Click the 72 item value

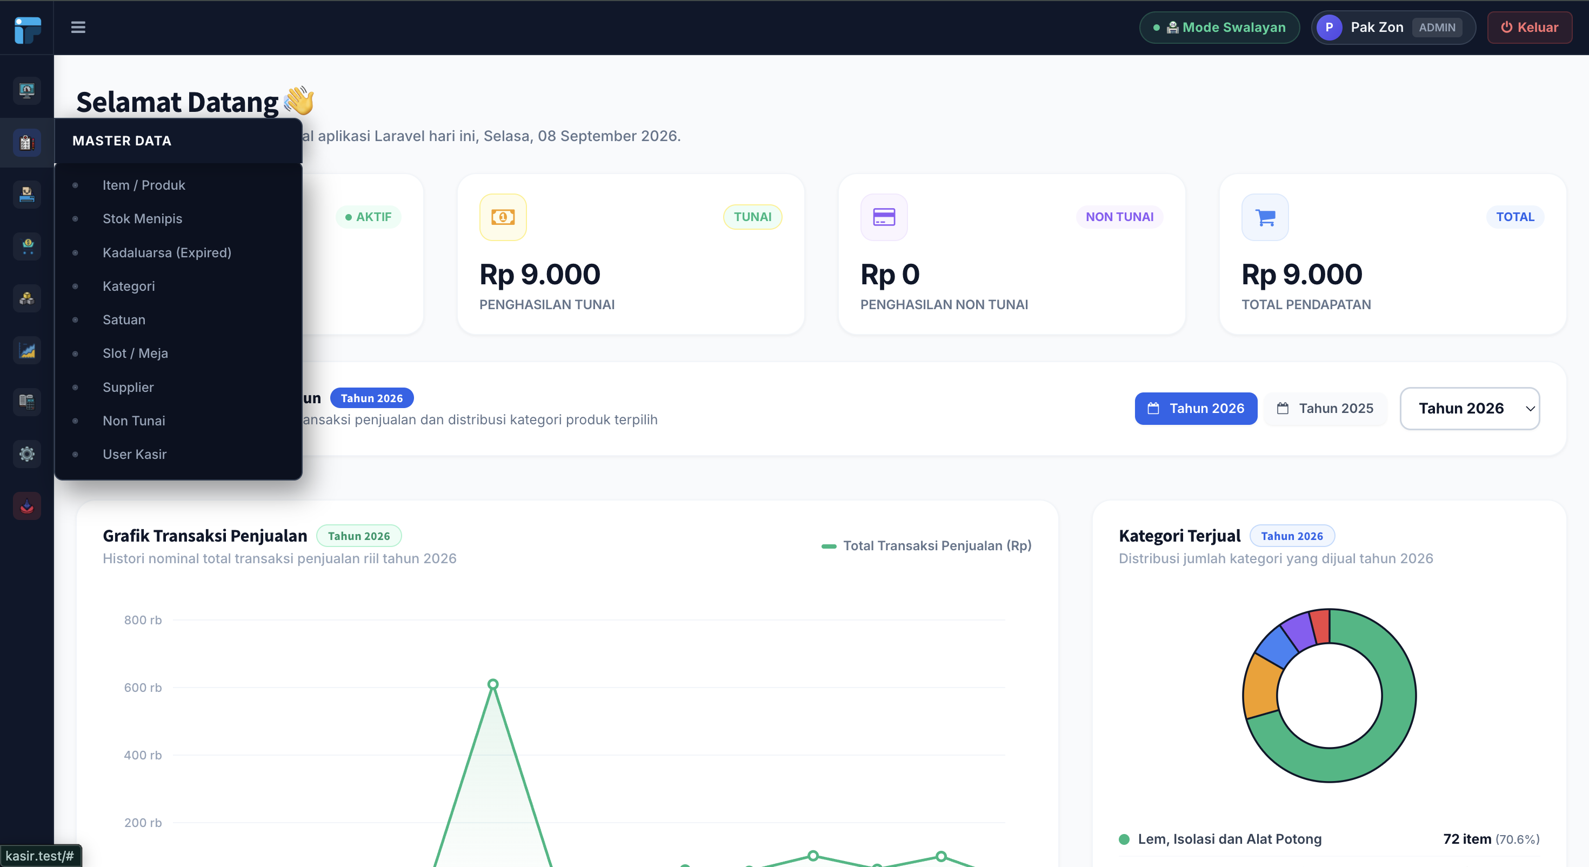click(1467, 838)
